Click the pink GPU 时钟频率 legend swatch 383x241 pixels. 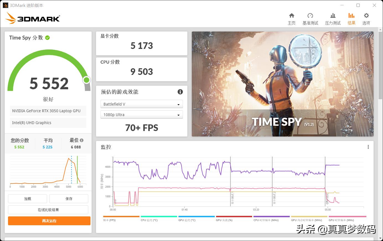[x=347, y=217]
